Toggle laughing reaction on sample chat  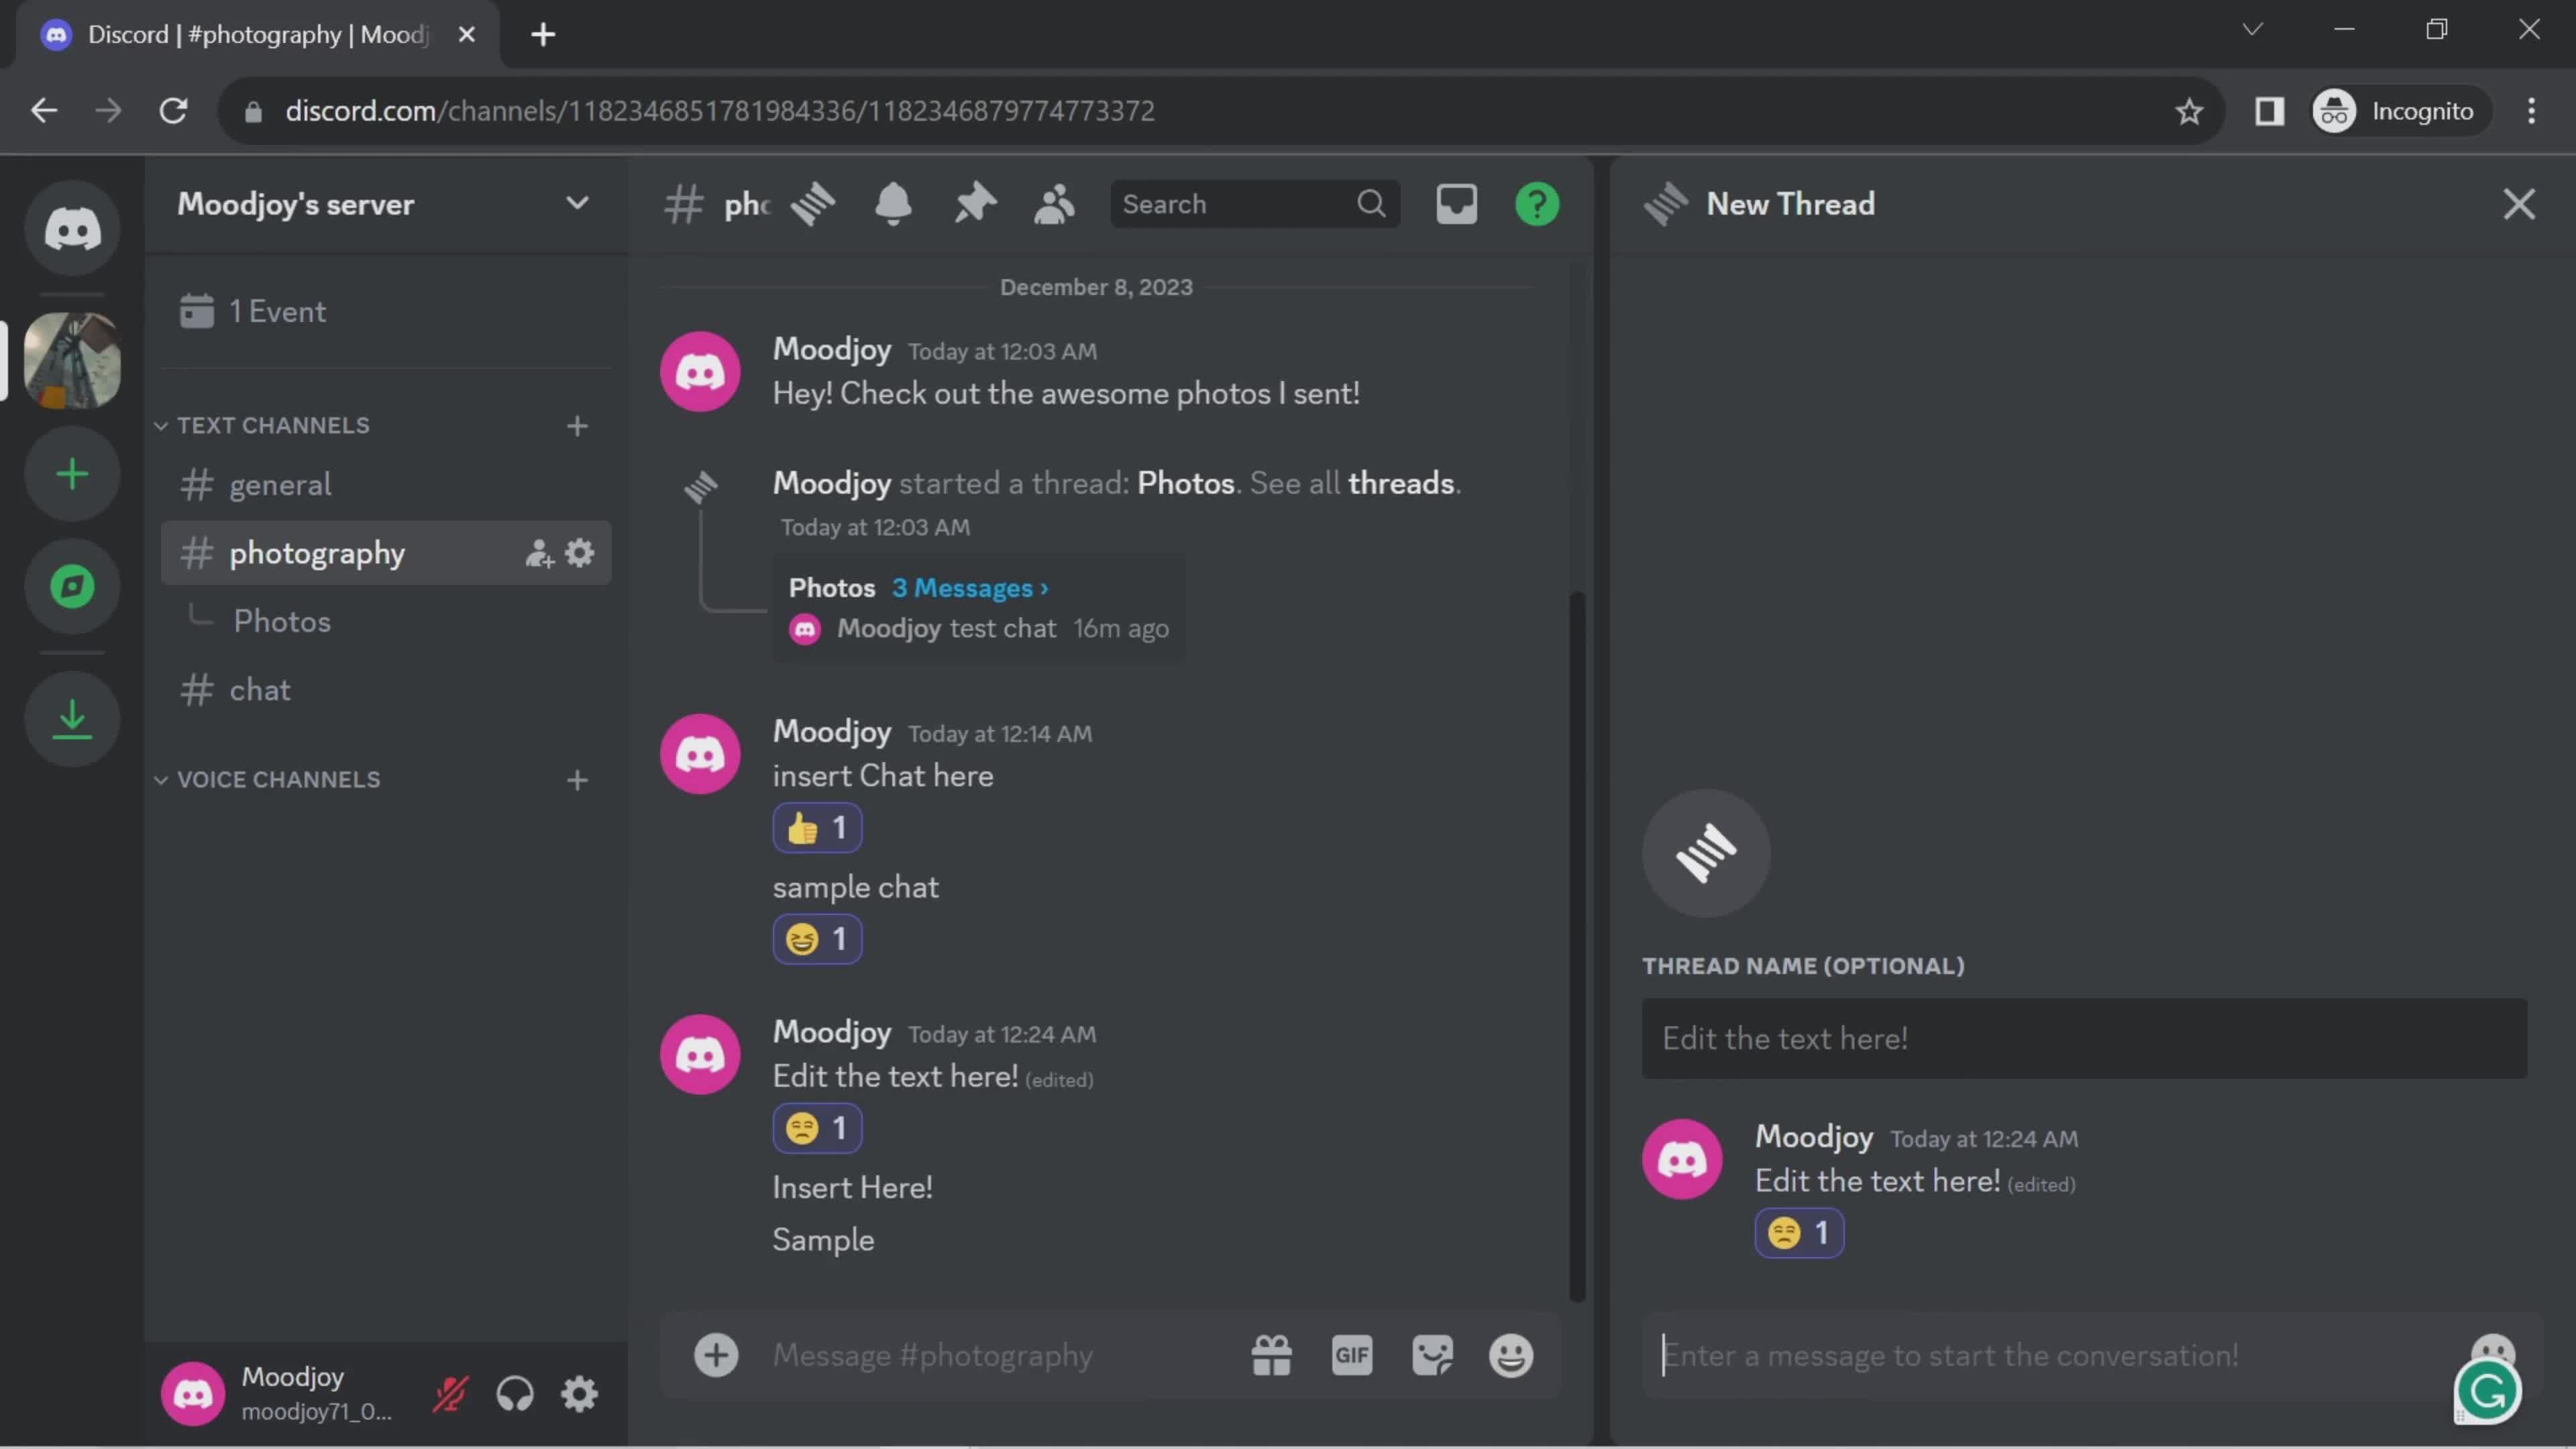pyautogui.click(x=817, y=939)
